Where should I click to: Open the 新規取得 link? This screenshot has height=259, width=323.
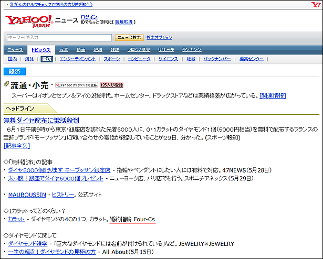click(x=123, y=22)
